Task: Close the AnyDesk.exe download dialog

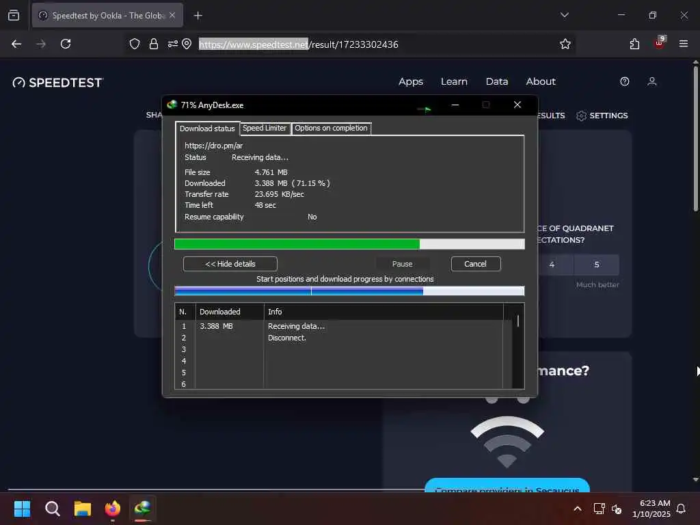Action: pos(517,105)
